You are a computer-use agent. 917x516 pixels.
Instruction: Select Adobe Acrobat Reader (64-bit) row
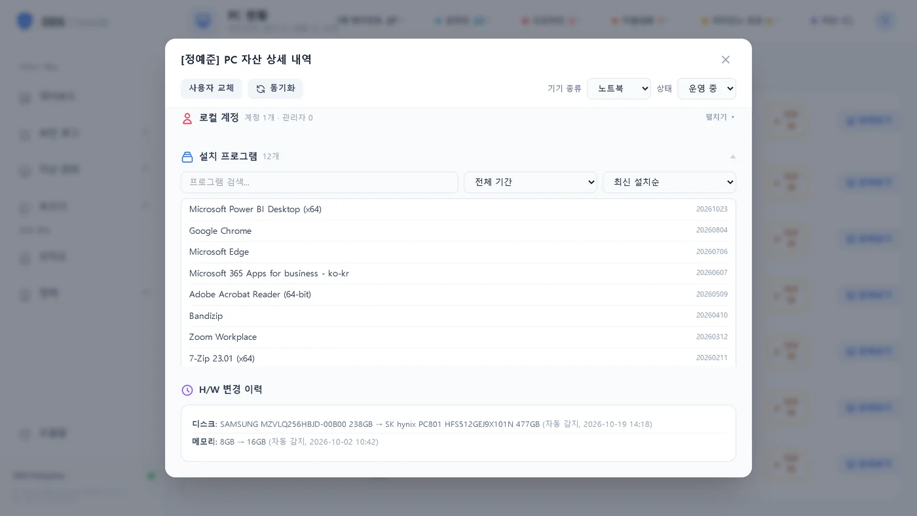tap(458, 295)
